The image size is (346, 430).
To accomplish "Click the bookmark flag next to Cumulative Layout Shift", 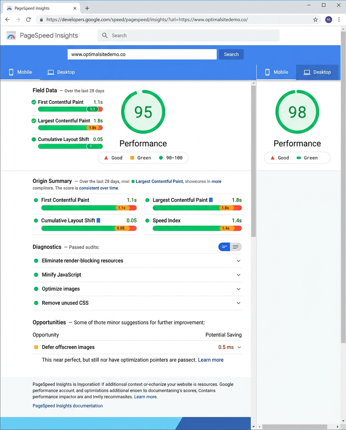I will pyautogui.click(x=98, y=221).
